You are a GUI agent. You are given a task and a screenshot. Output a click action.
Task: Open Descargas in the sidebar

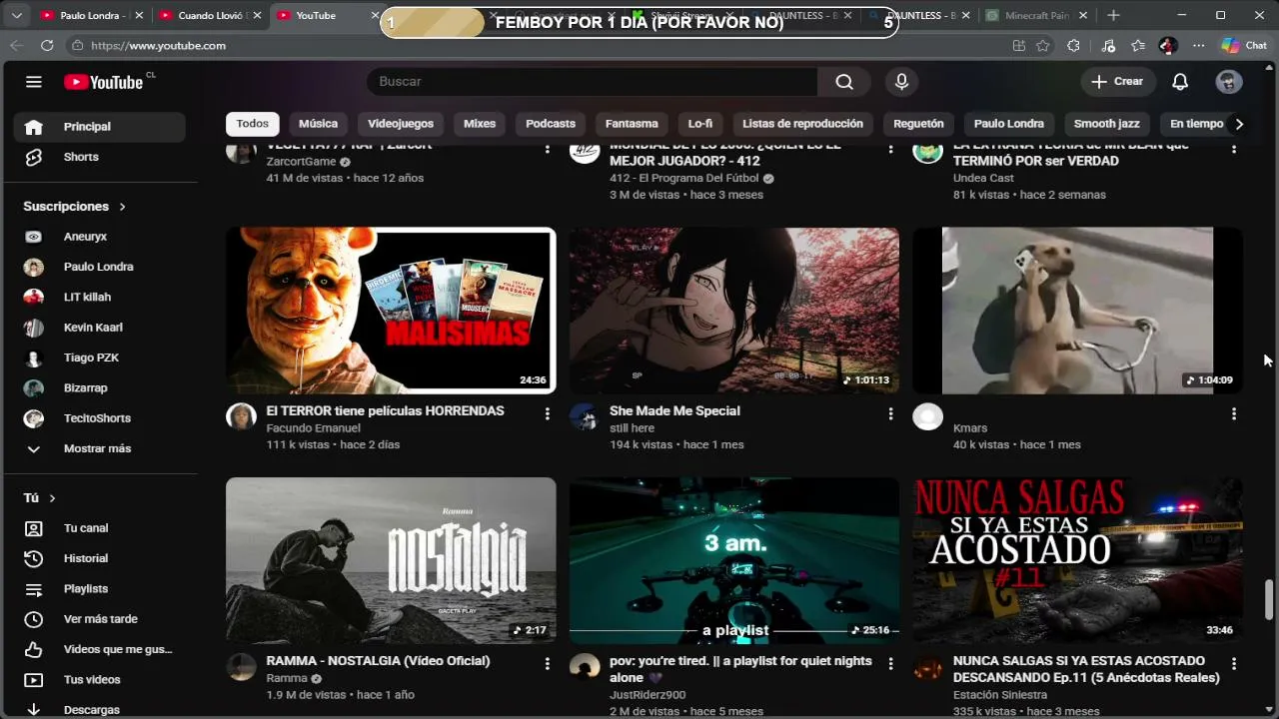99,709
